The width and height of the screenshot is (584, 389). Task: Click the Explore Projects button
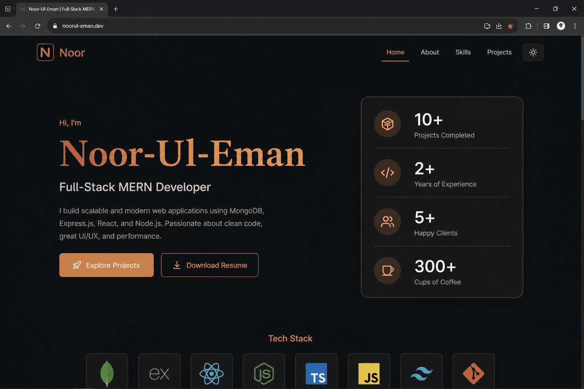106,265
